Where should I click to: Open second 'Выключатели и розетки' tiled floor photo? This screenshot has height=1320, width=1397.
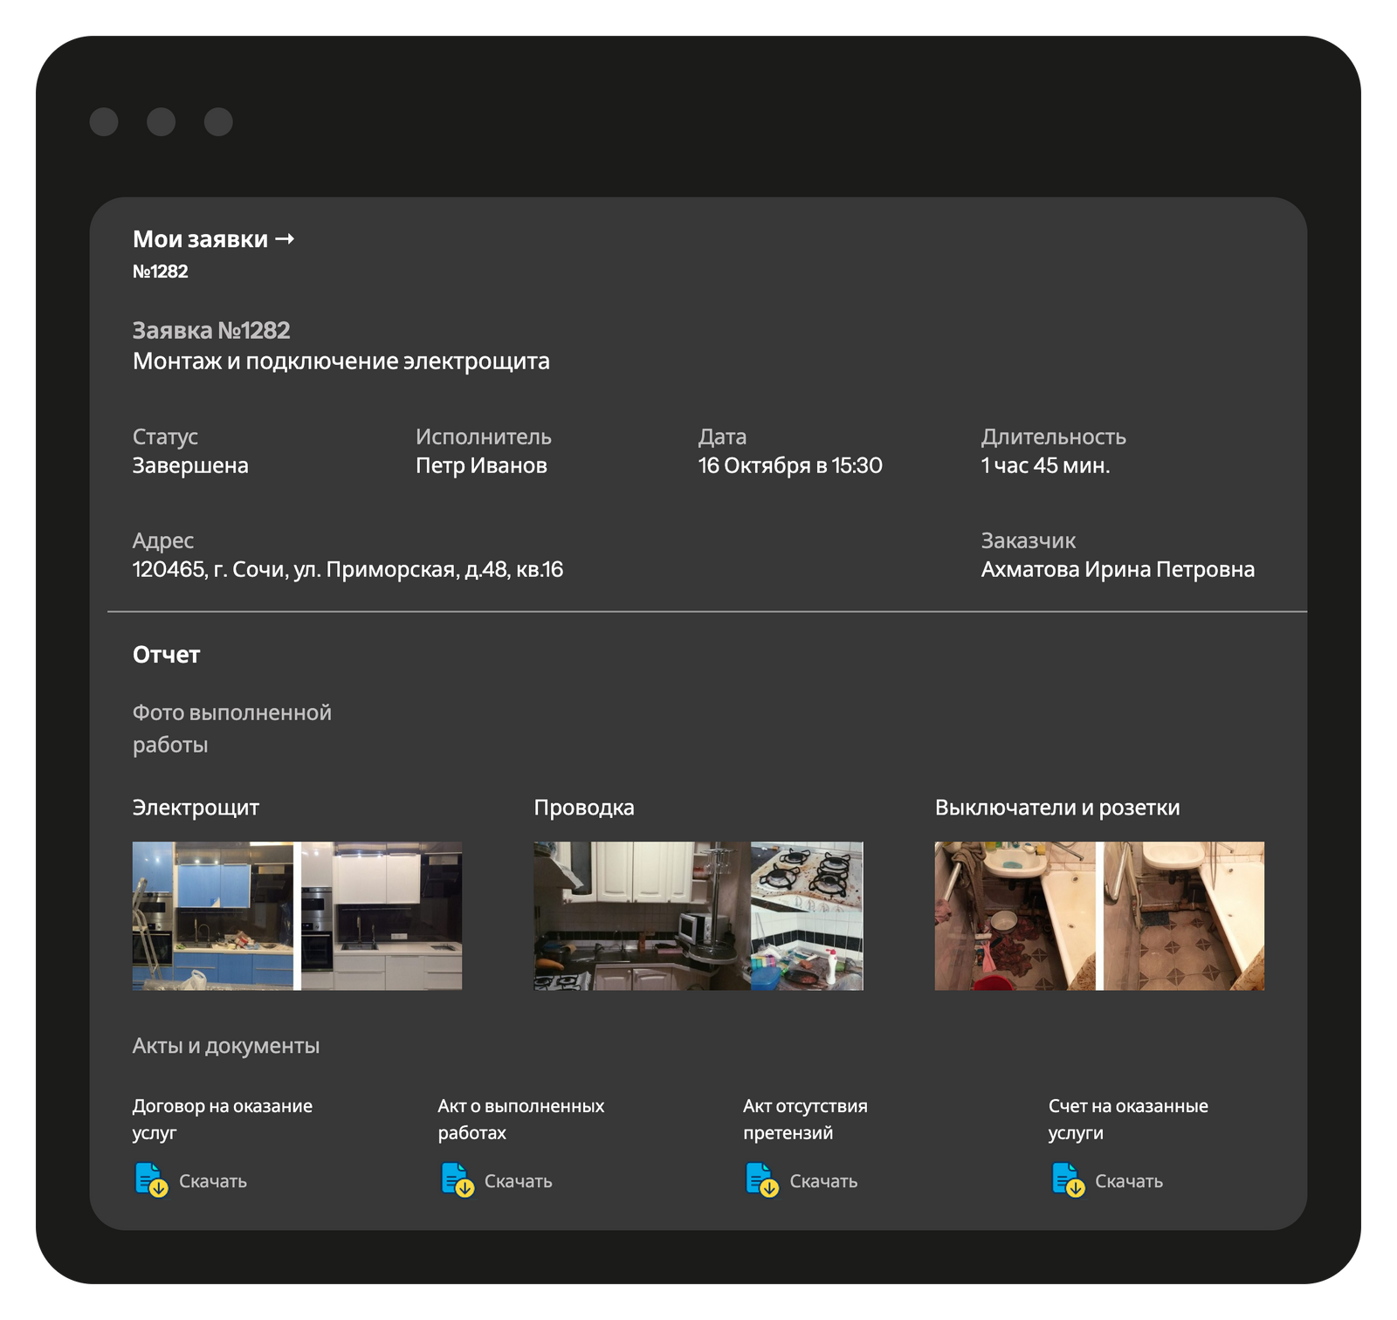click(1184, 916)
